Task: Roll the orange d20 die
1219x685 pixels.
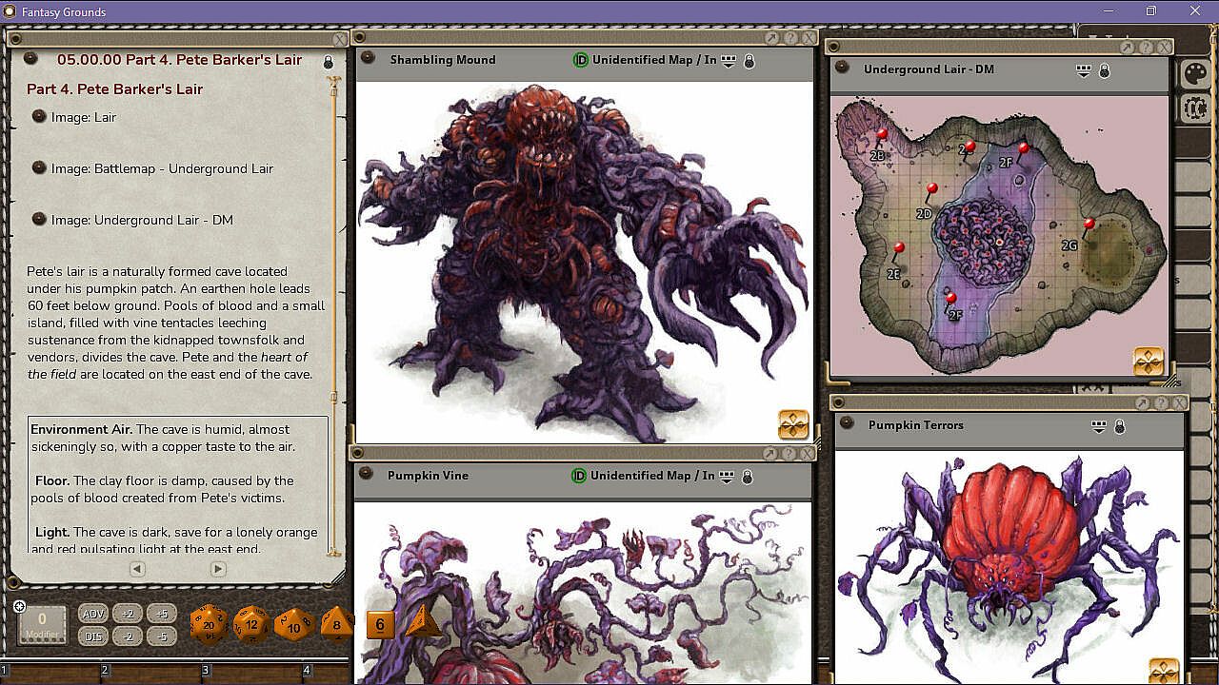Action: (209, 625)
